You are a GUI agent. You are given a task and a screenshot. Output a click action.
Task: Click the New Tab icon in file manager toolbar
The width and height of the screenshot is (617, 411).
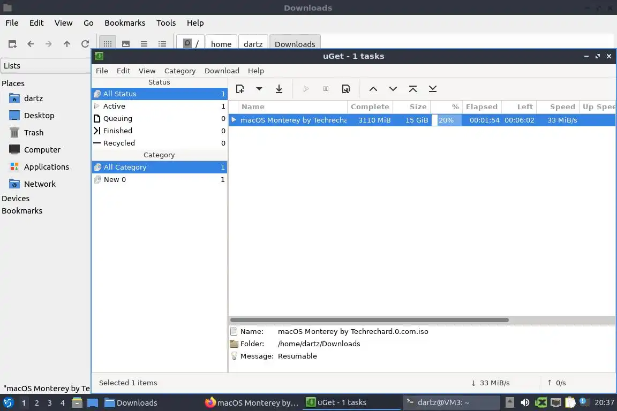click(12, 44)
